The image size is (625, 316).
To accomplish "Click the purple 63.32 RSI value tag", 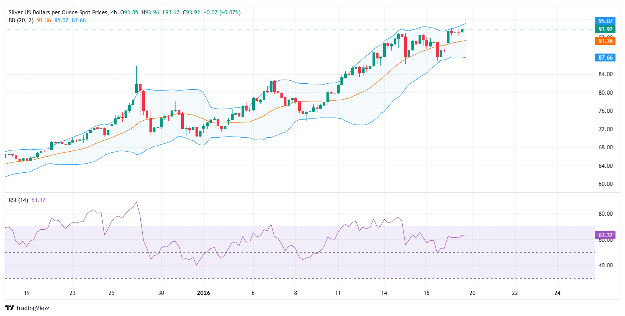I will pyautogui.click(x=605, y=235).
